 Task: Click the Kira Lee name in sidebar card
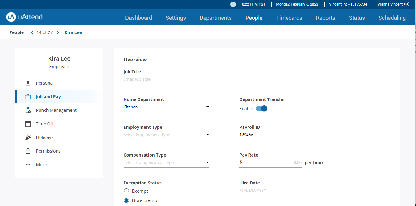coord(59,58)
